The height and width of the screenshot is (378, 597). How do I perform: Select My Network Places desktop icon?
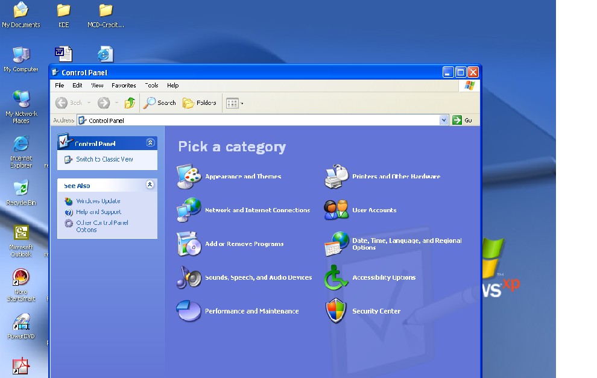coord(21,107)
